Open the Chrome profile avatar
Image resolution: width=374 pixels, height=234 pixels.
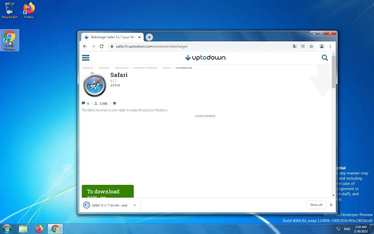(322, 46)
